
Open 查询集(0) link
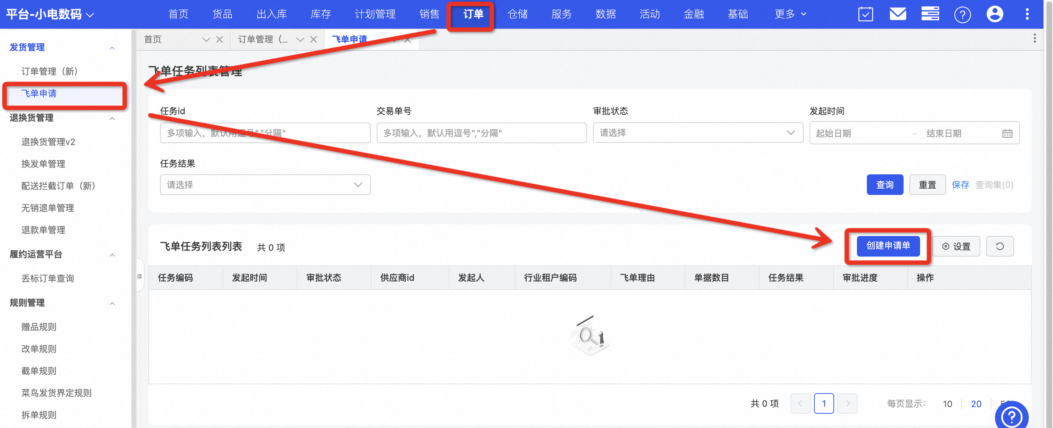pyautogui.click(x=994, y=185)
